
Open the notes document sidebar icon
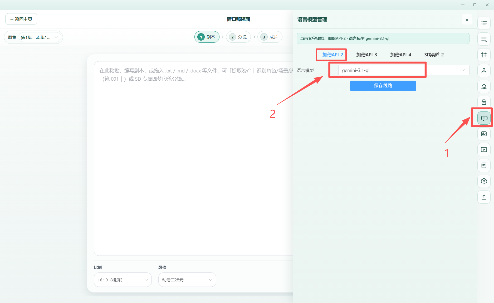coord(484,165)
